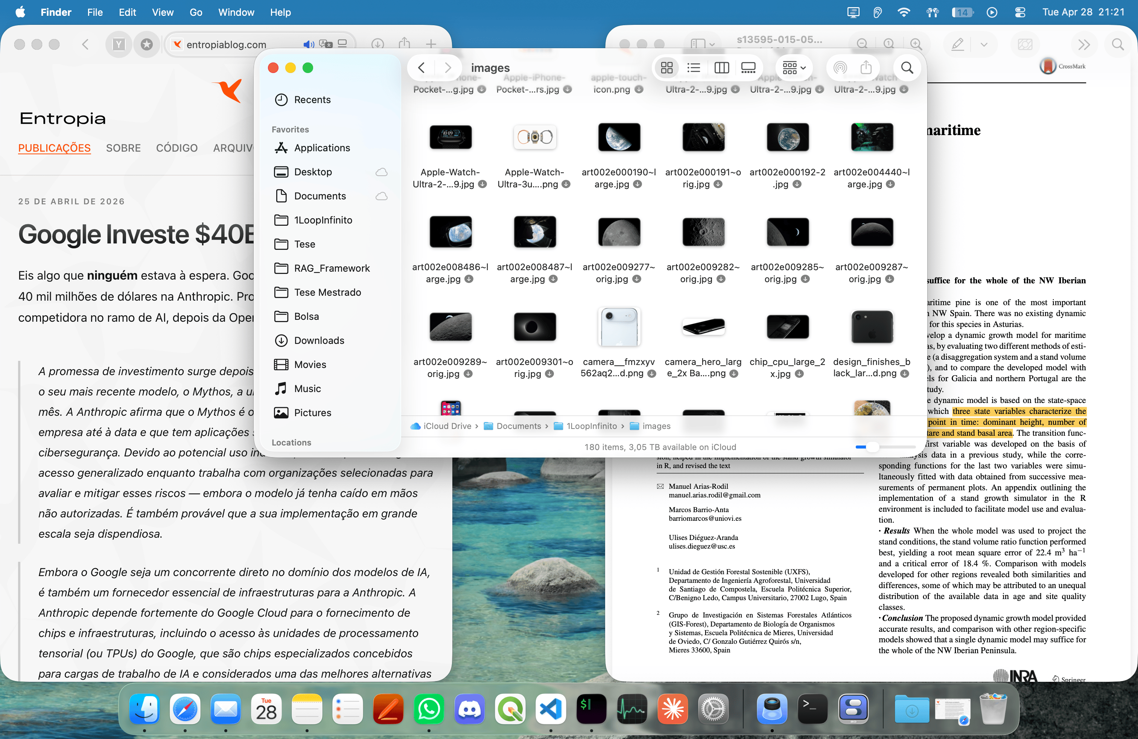Open markup options chevron in Preview

pyautogui.click(x=984, y=44)
